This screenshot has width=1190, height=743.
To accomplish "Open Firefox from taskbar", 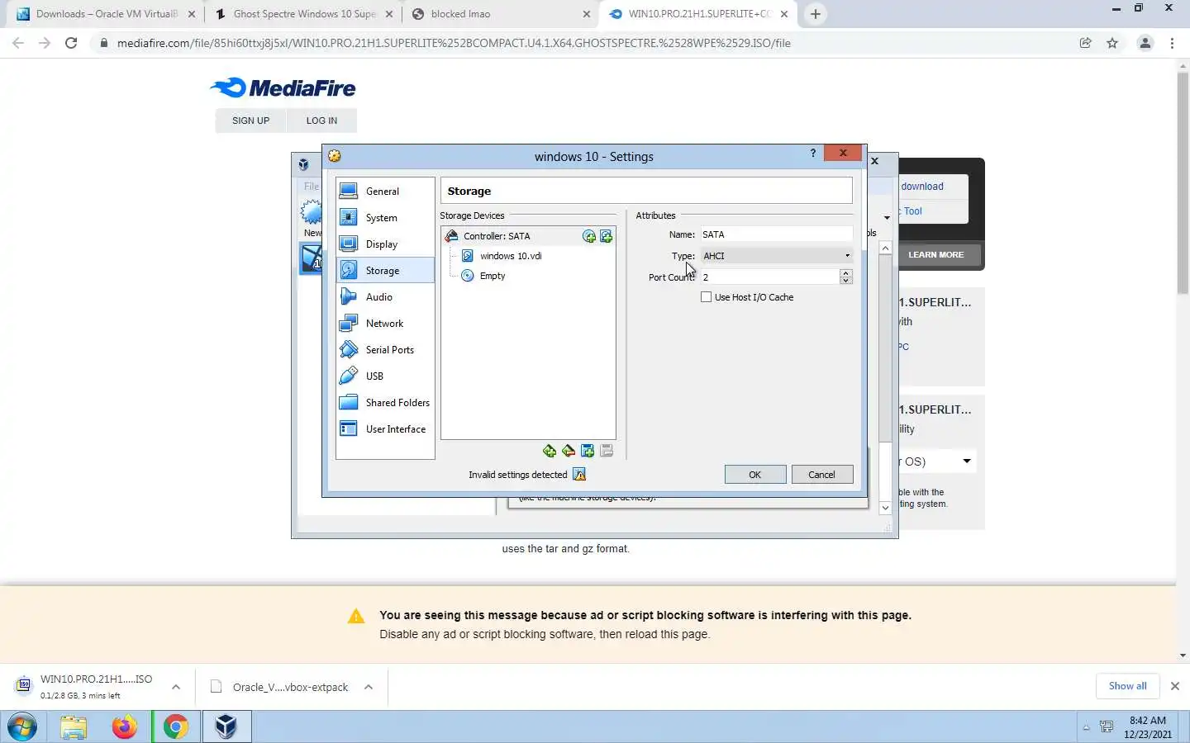I will (x=125, y=727).
